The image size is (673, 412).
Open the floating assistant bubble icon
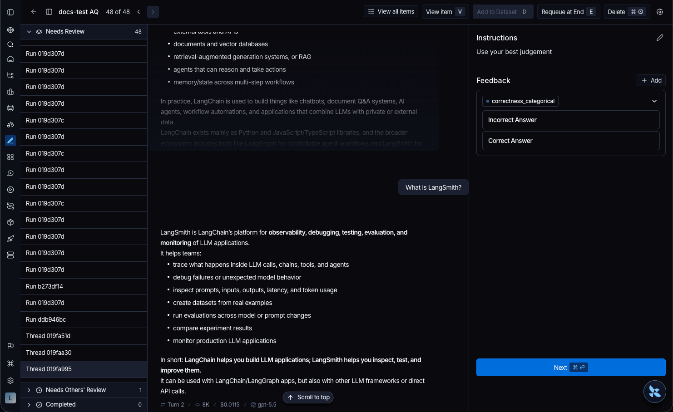coord(655,391)
